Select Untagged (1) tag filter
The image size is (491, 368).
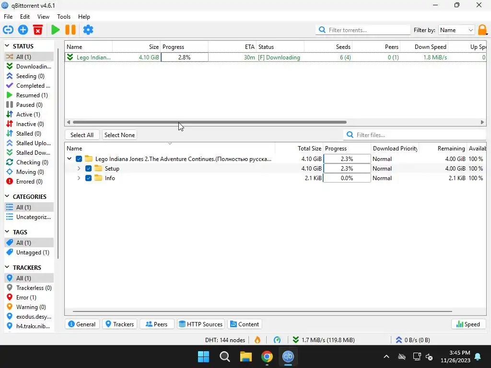(29, 252)
